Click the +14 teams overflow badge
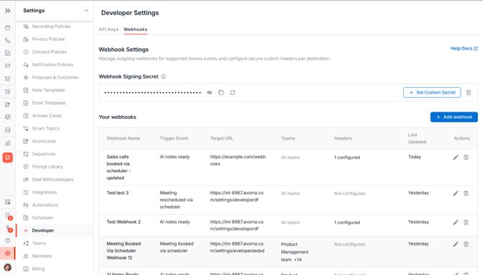 tap(298, 260)
